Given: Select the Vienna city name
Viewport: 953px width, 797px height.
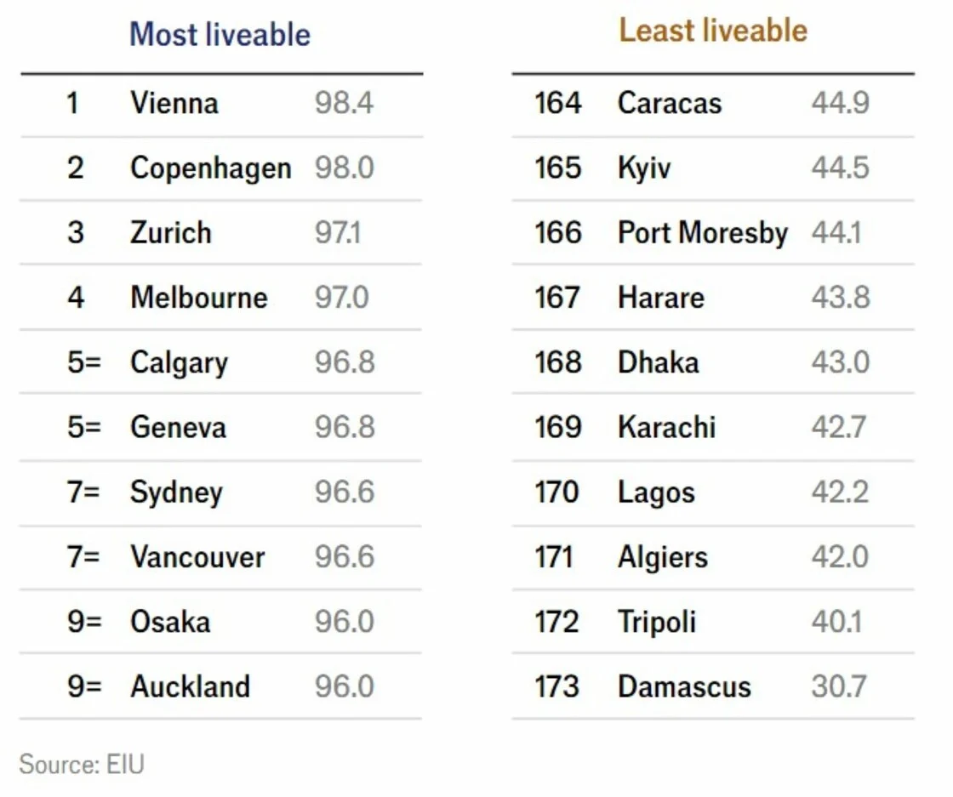Looking at the screenshot, I should pyautogui.click(x=174, y=103).
